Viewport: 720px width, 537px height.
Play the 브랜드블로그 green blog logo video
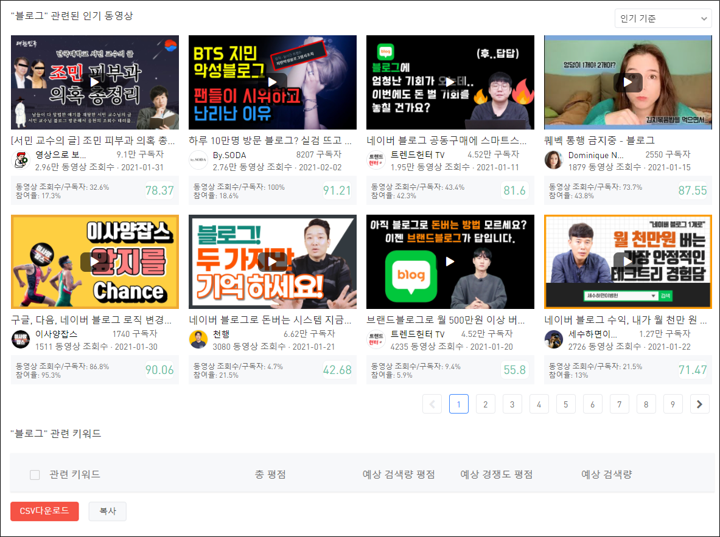pos(450,262)
